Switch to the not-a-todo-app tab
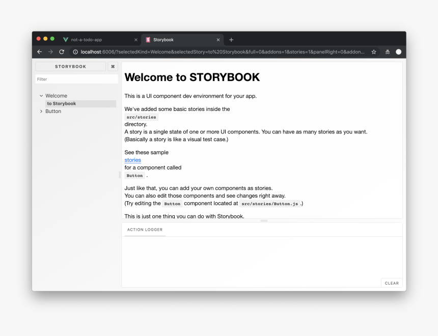438x336 pixels. 100,40
